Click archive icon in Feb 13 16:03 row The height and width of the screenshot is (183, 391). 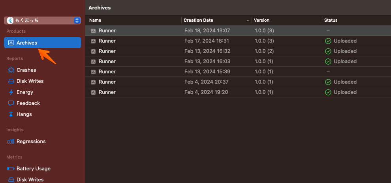point(93,62)
